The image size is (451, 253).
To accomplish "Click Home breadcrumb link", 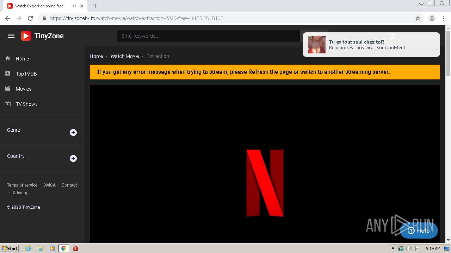I will [96, 56].
